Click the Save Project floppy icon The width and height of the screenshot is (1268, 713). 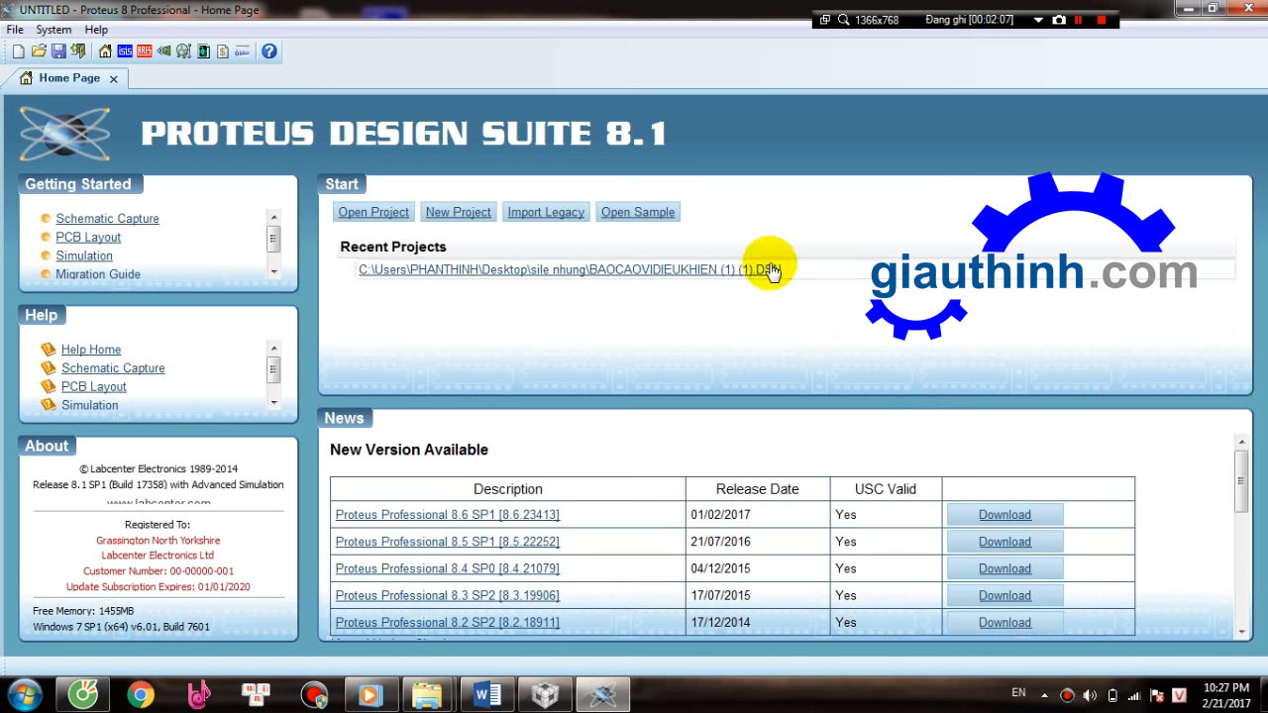(58, 51)
